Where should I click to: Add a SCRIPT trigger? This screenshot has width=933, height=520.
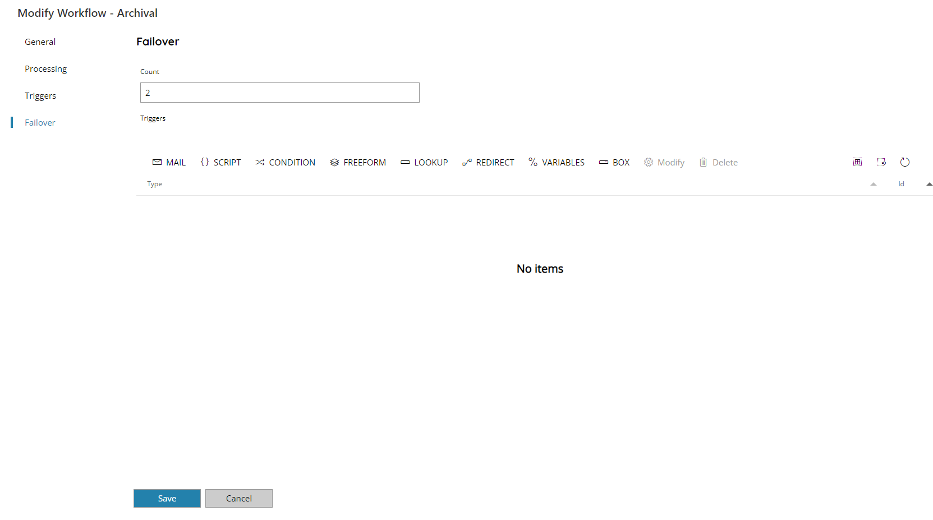pyautogui.click(x=220, y=162)
